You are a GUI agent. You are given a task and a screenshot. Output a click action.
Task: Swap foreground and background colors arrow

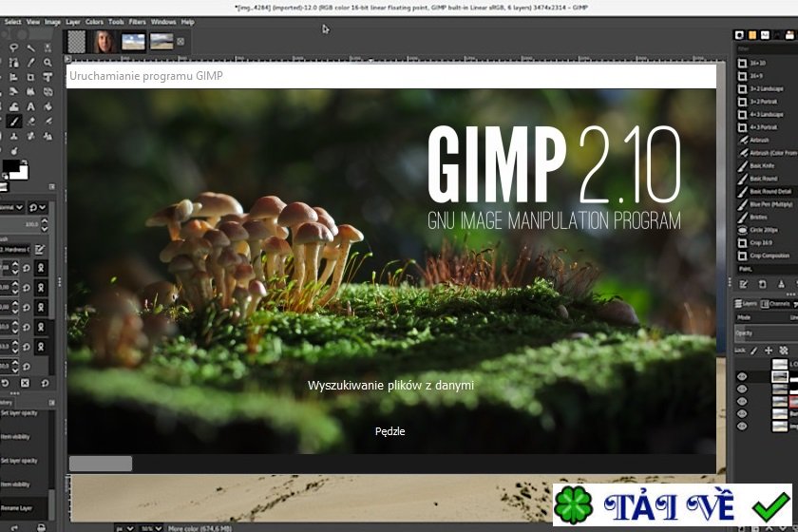click(24, 162)
